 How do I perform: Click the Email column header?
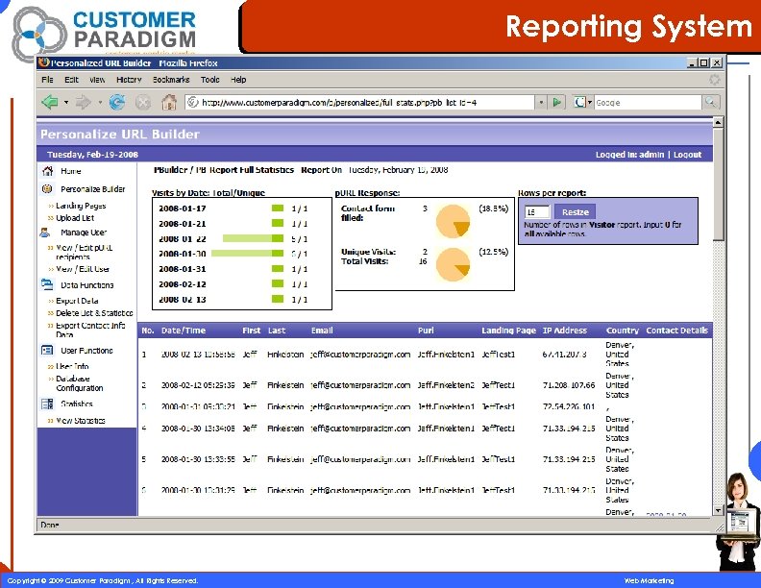pos(322,331)
